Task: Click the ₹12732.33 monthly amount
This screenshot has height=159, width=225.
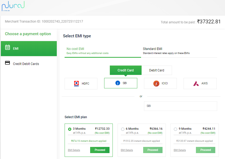Action: click(x=102, y=129)
